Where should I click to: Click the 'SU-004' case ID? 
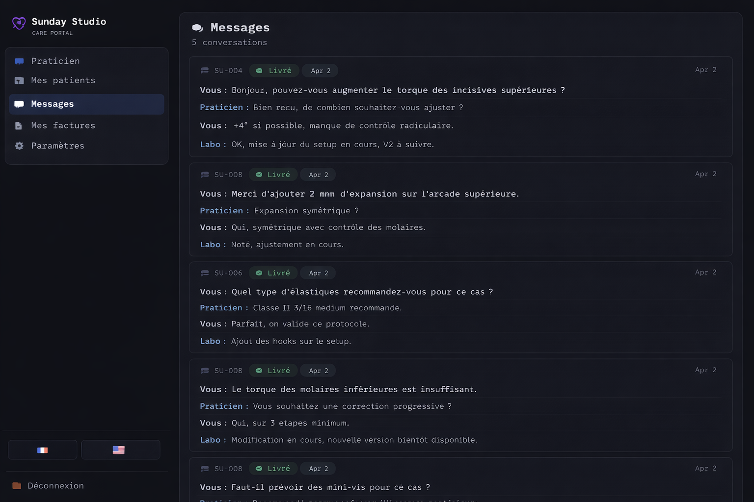coord(228,71)
